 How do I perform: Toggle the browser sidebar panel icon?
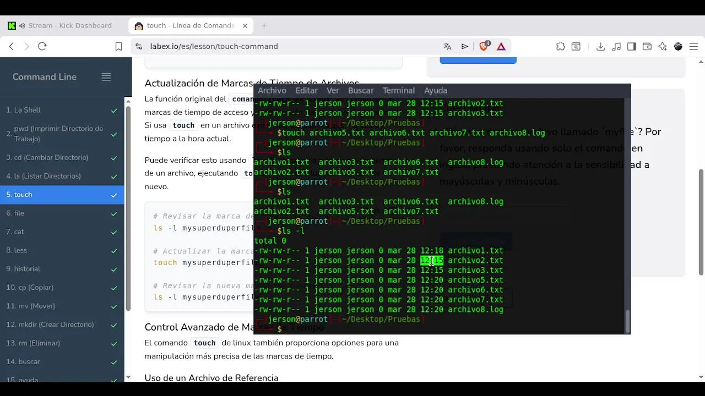pos(632,47)
